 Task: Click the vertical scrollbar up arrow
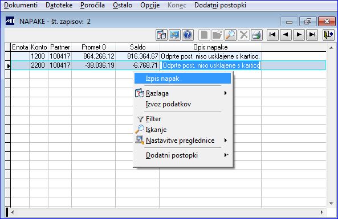coord(331,48)
